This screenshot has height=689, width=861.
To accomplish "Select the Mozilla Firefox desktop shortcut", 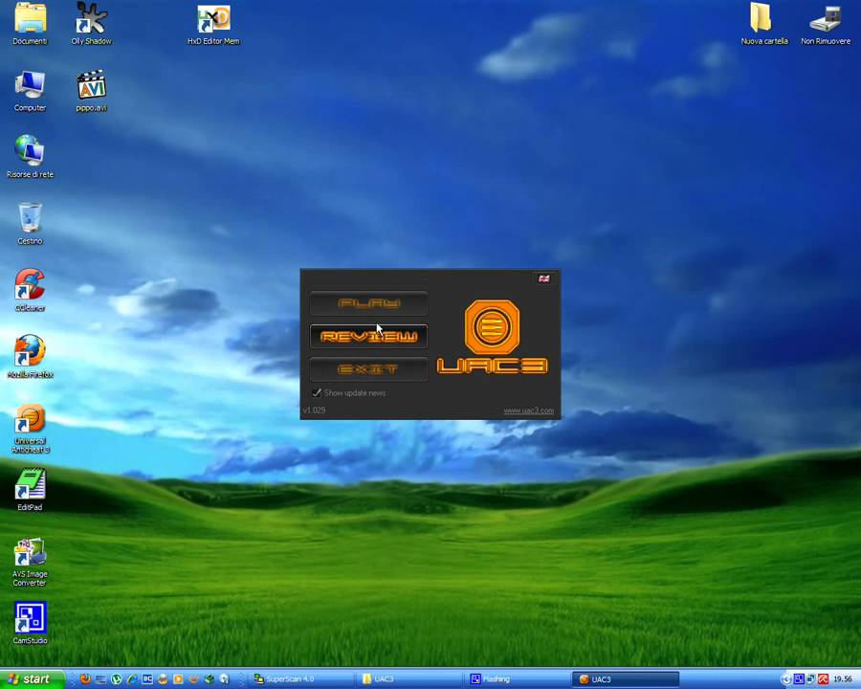I will click(x=31, y=357).
